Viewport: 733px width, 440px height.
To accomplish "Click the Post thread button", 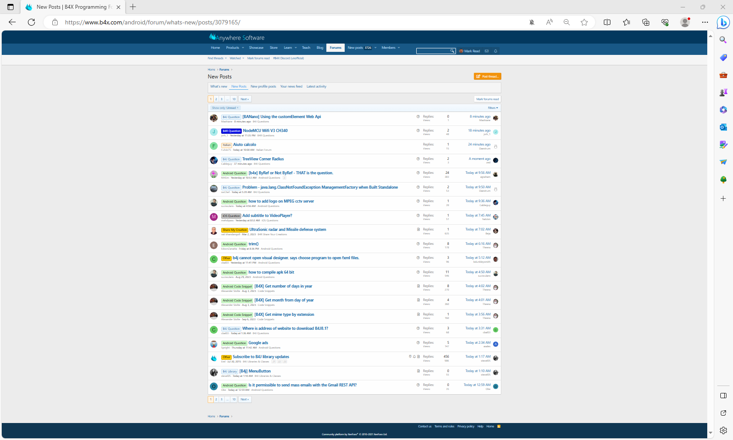I will (x=487, y=77).
